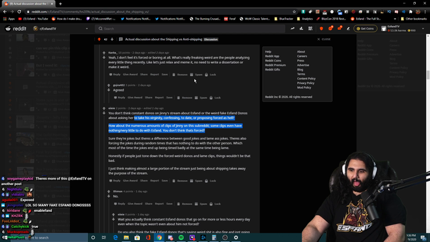
Task: Upvote Kanka_'s comment
Action: coord(104,52)
